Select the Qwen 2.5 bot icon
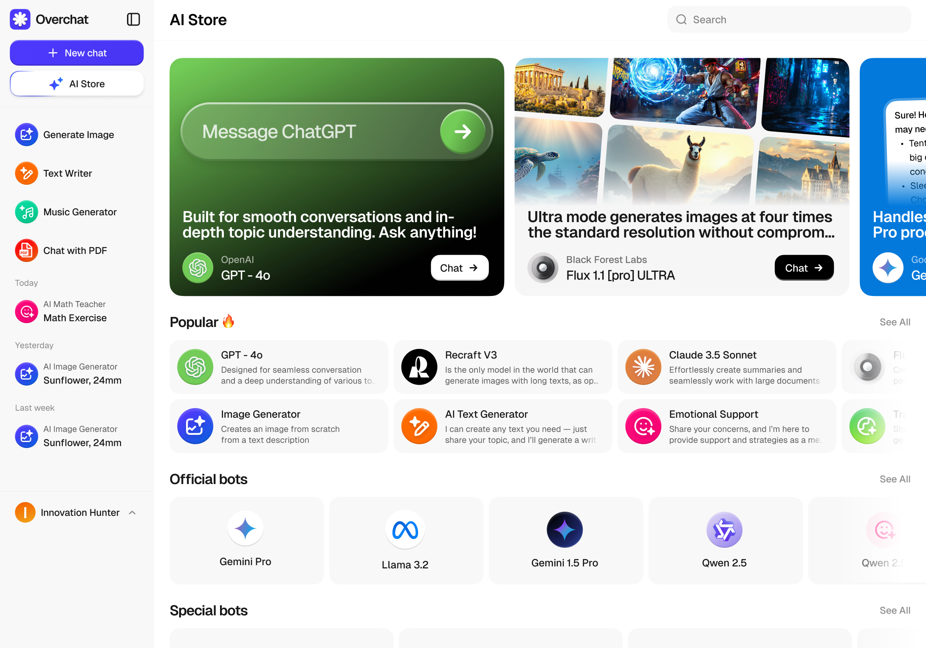The image size is (926, 648). click(724, 530)
